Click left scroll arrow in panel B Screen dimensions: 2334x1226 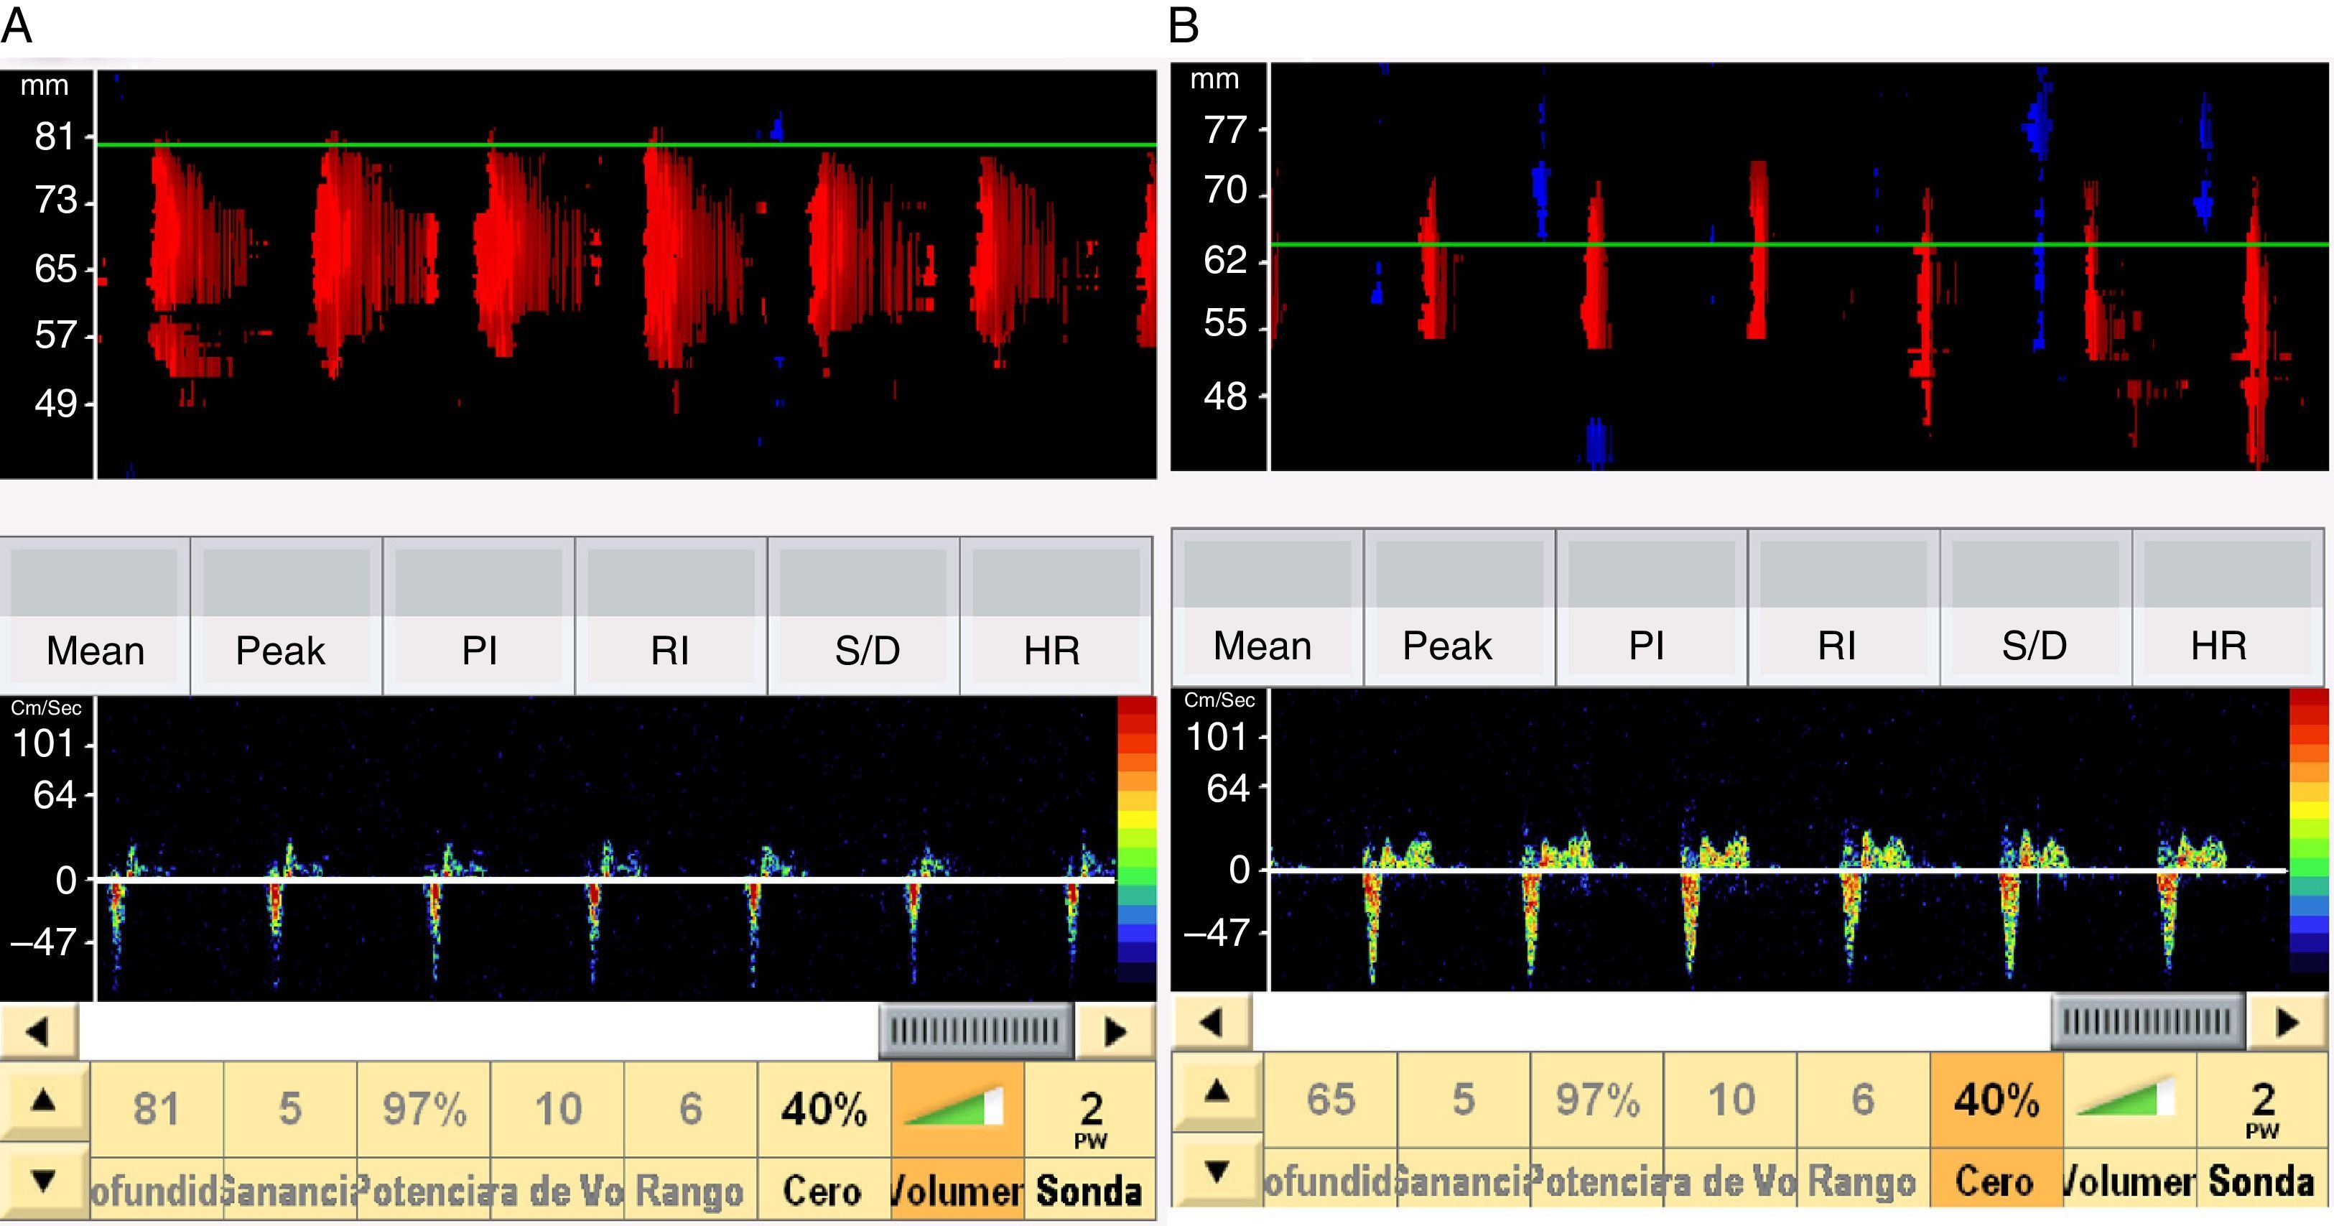(1212, 1022)
